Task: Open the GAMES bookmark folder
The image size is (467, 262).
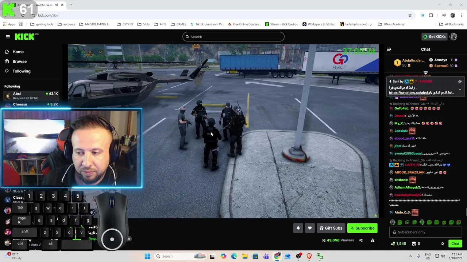Action: [x=178, y=24]
